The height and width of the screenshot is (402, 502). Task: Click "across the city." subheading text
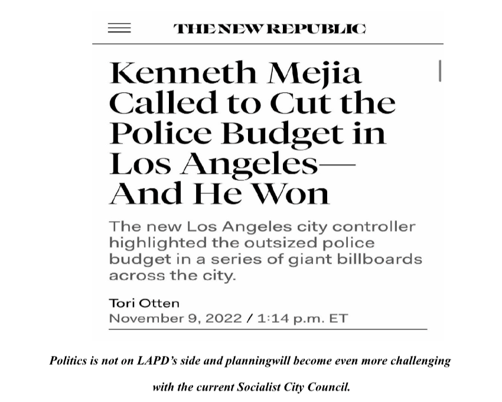pyautogui.click(x=172, y=275)
